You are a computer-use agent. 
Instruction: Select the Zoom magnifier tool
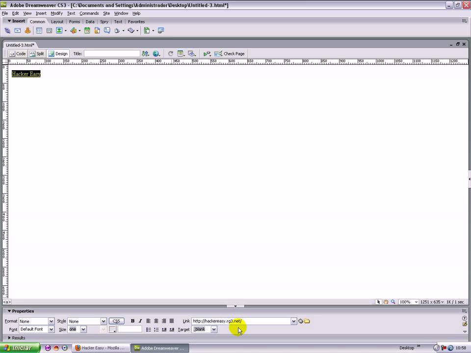coord(393,302)
